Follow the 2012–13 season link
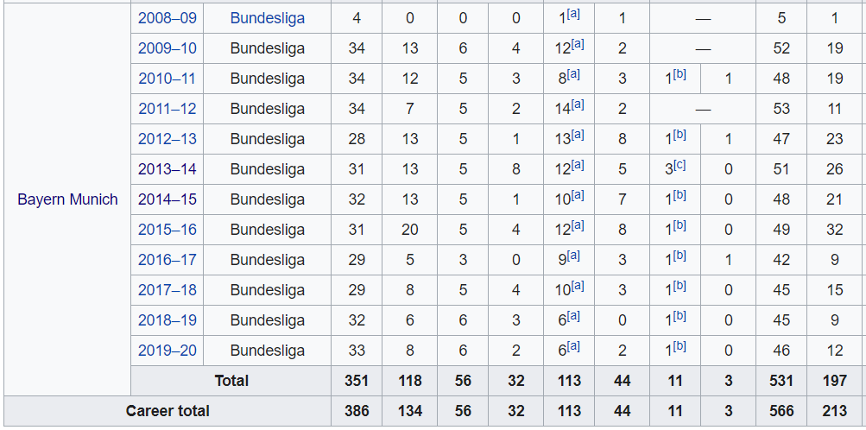866x430 pixels. click(x=167, y=139)
